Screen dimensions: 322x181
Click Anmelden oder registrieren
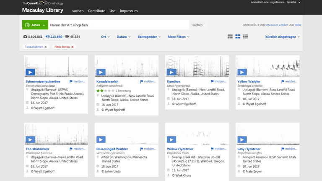[x=267, y=2]
